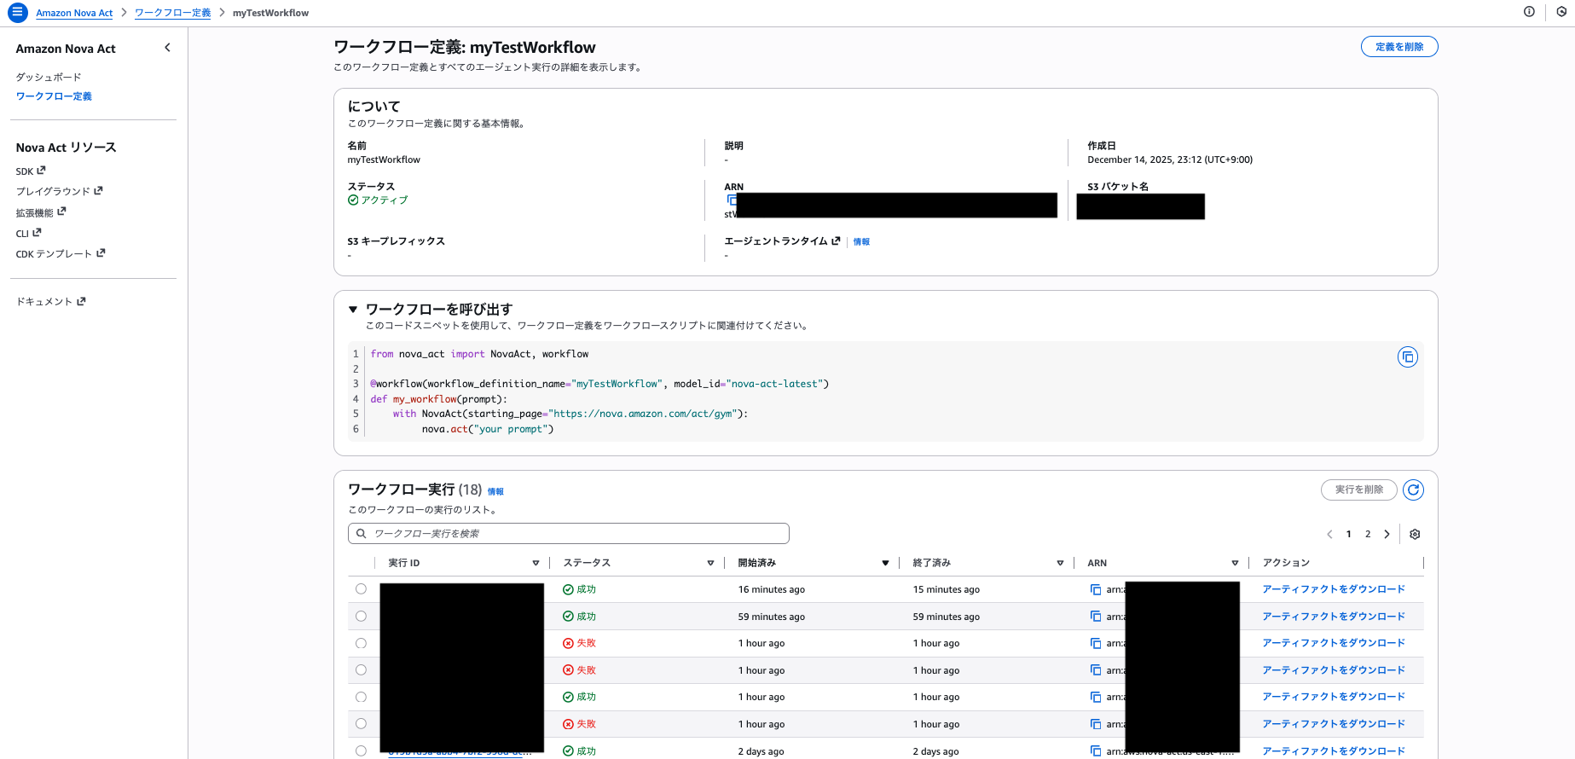1575x759 pixels.
Task: Click 情報 link beside ワークフロー実行 heading
Action: [495, 491]
